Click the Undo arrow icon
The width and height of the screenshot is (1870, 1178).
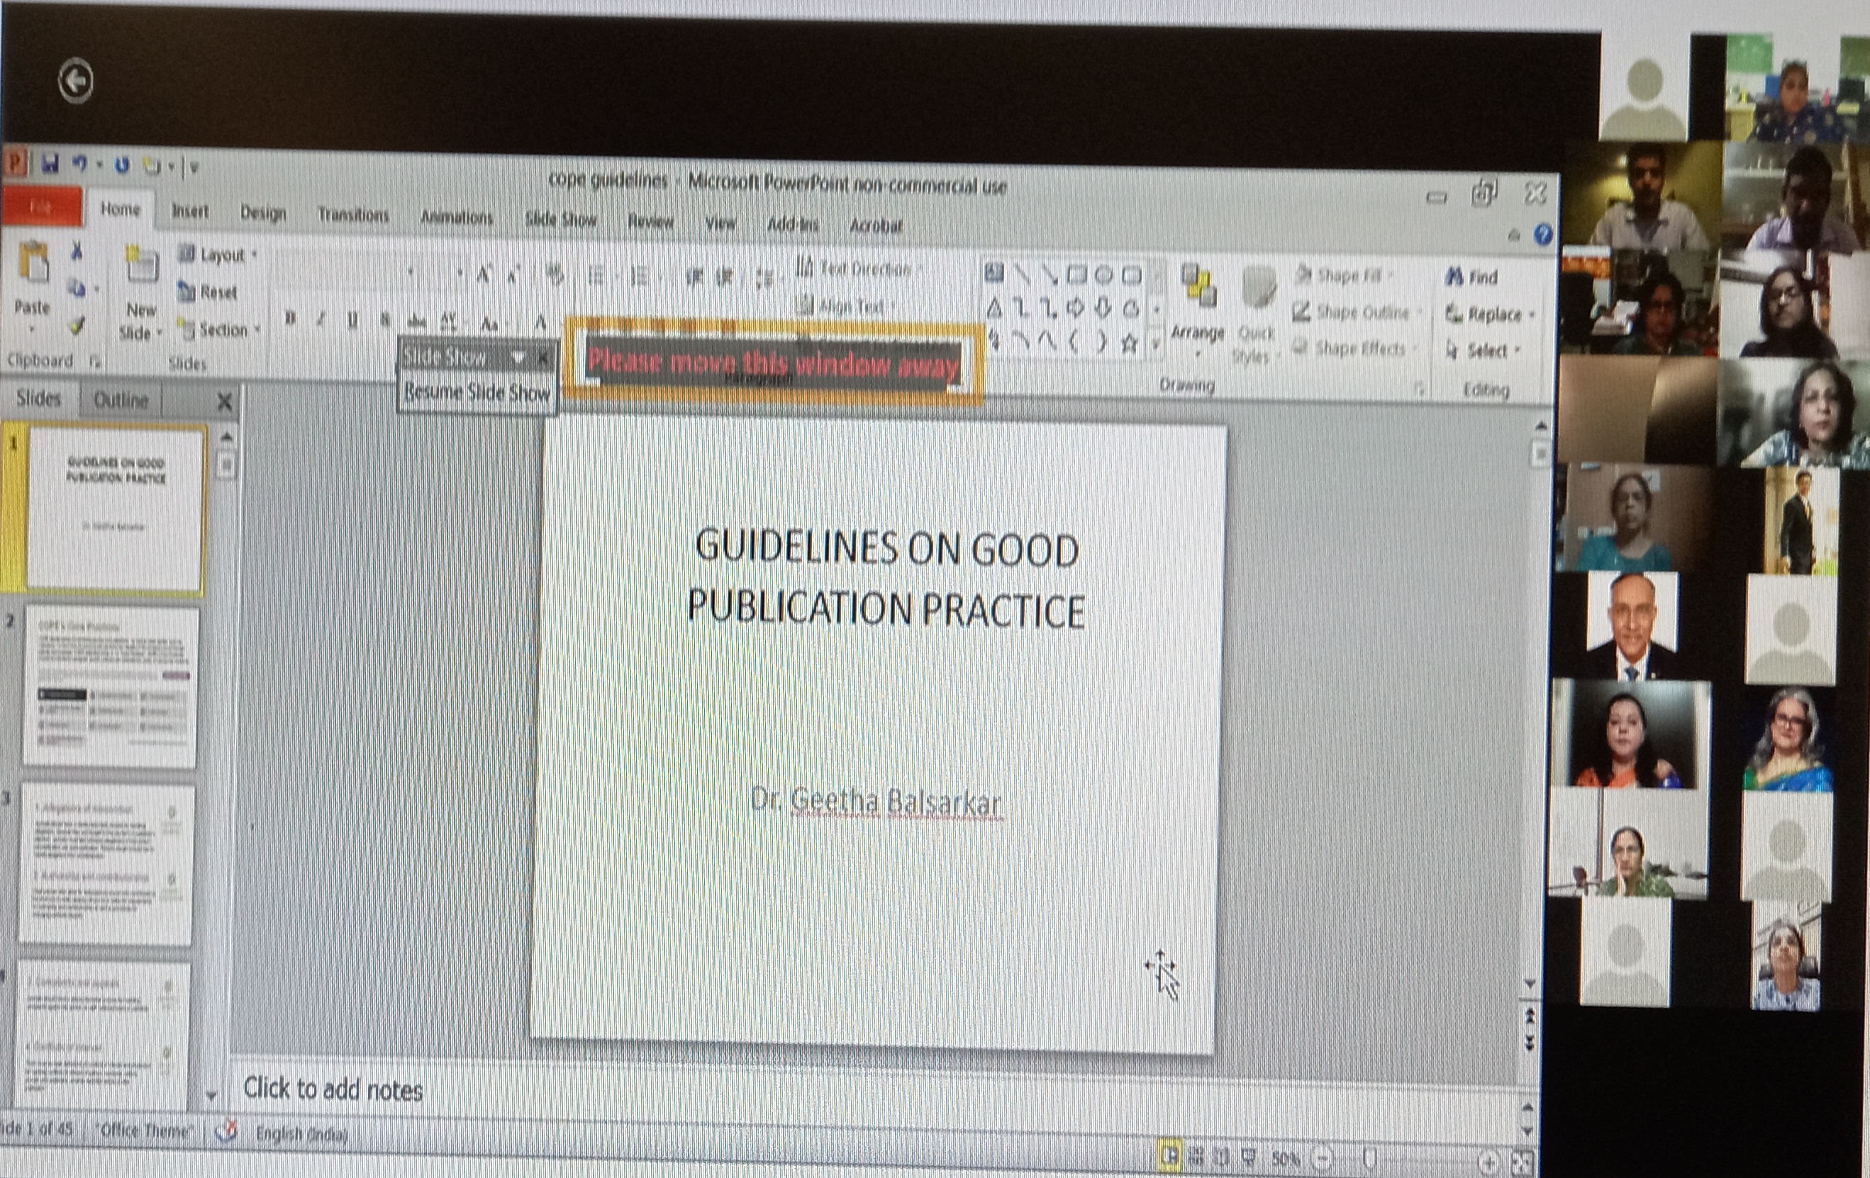click(x=79, y=164)
